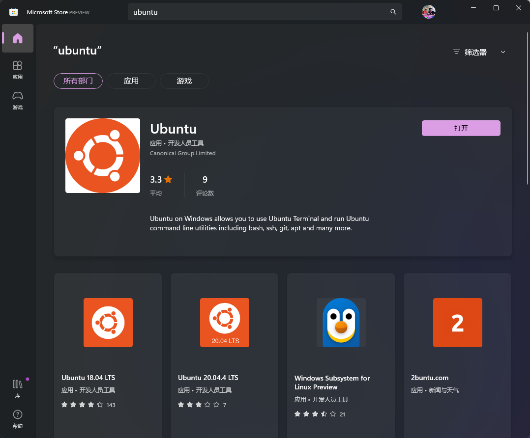This screenshot has width=530, height=438.
Task: Open the Windows Subsystem for Linux penguin icon
Action: coord(341,323)
